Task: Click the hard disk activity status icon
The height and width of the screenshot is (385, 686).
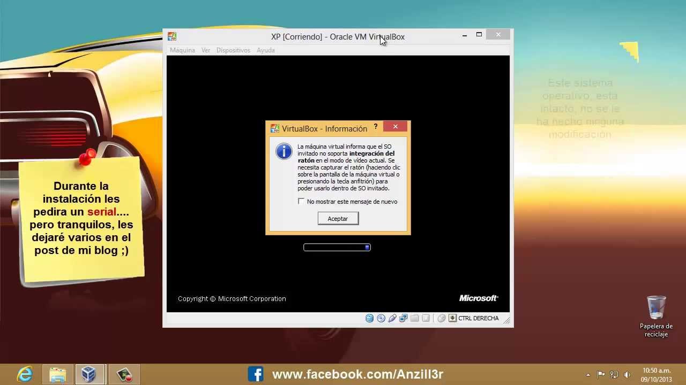Action: pyautogui.click(x=369, y=318)
